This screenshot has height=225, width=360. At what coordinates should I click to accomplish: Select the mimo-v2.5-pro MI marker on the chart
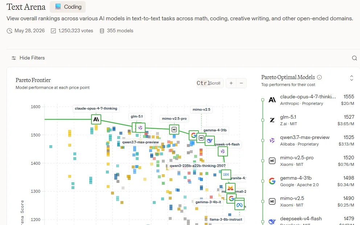[174, 130]
